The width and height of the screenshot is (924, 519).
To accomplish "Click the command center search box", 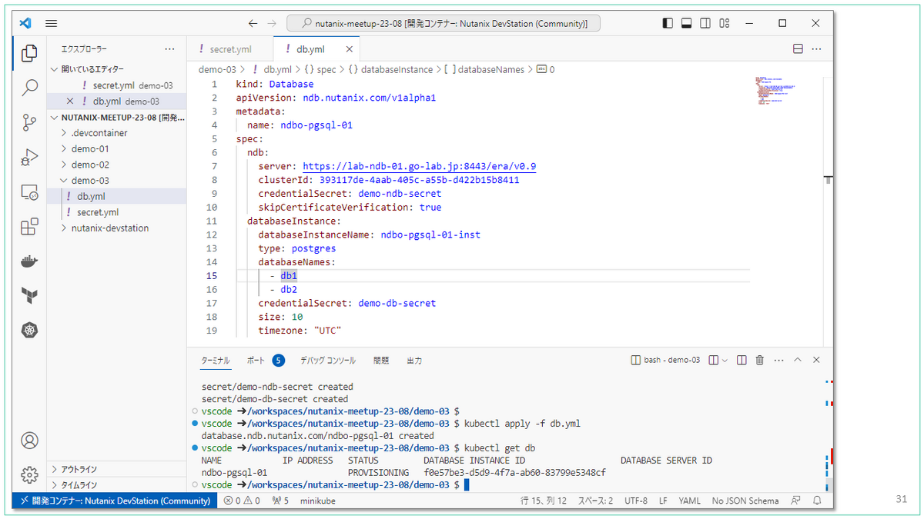I will coord(443,24).
